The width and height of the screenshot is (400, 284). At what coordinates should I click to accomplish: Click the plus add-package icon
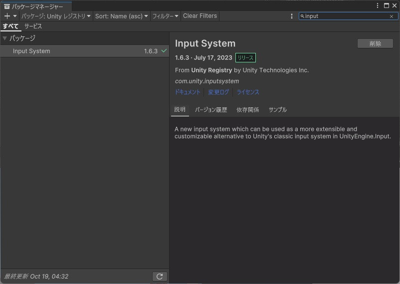pos(7,16)
